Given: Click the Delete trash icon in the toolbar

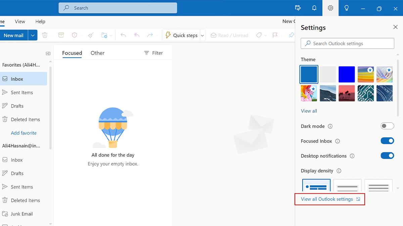Looking at the screenshot, I should pos(45,35).
